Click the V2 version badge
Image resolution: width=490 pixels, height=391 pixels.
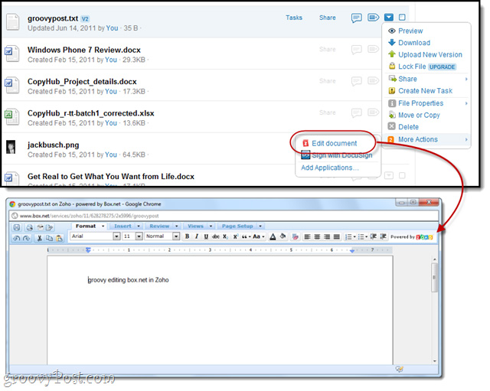85,18
